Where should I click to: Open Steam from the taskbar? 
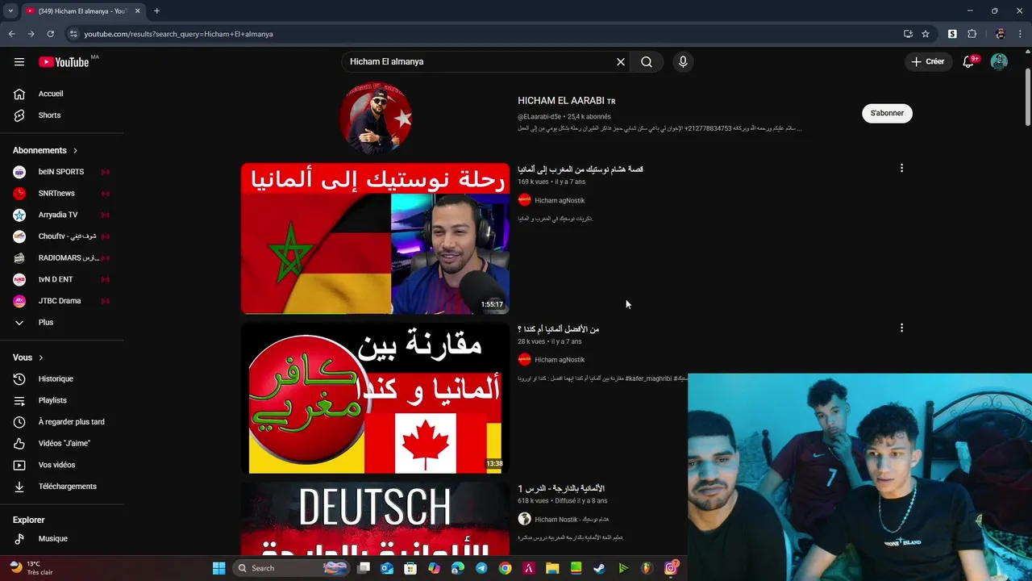click(x=599, y=568)
